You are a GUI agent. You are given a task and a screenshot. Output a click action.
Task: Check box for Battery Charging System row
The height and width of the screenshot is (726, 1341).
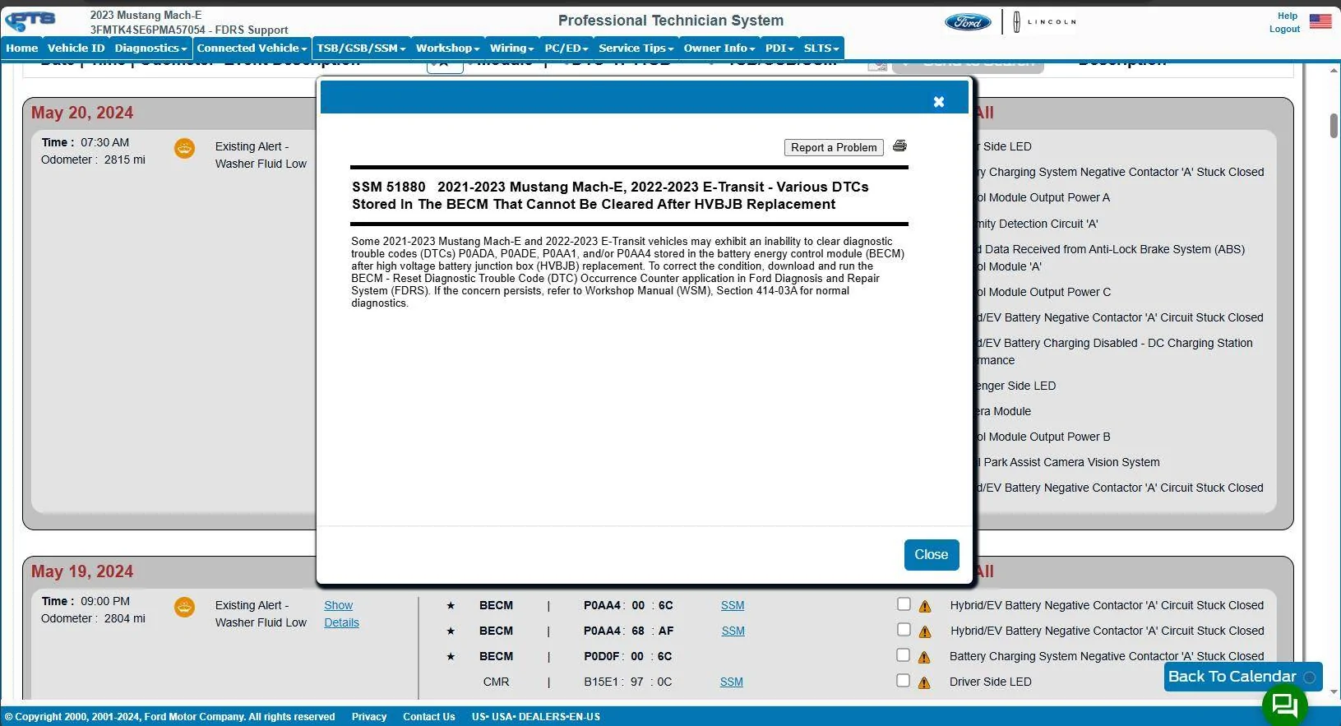tap(903, 655)
